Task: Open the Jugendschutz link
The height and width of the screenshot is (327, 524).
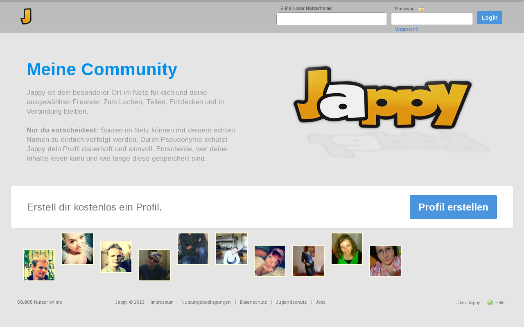Action: click(x=291, y=302)
